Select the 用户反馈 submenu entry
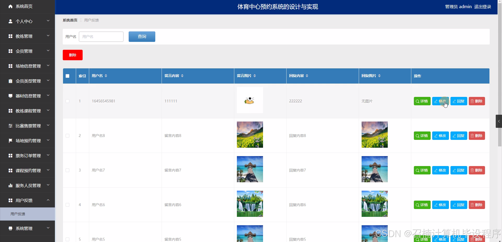This screenshot has width=502, height=242. pos(27,214)
